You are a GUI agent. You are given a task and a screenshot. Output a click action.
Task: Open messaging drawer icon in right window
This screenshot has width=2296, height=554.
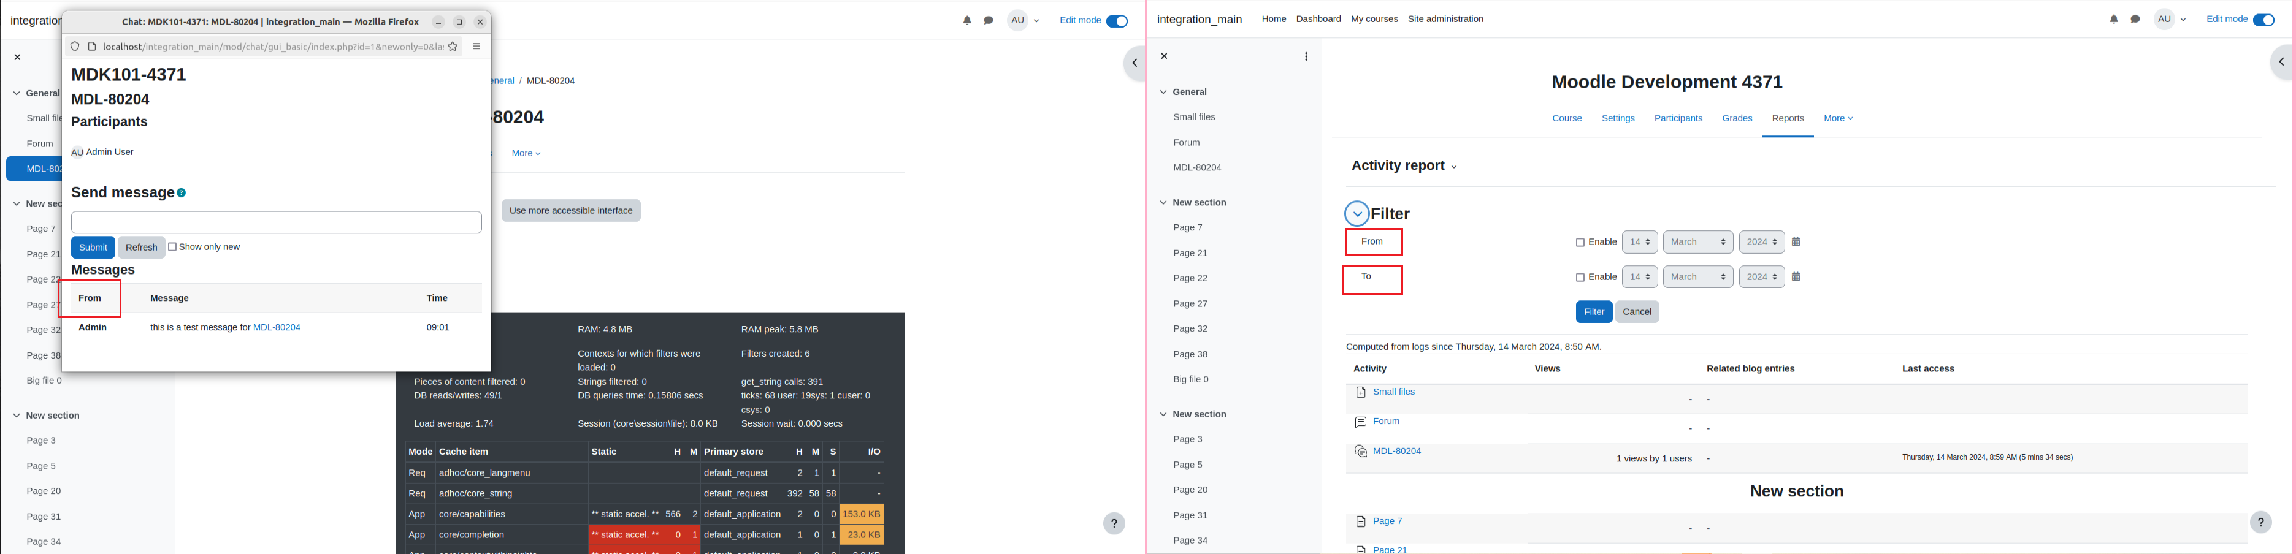click(2135, 20)
